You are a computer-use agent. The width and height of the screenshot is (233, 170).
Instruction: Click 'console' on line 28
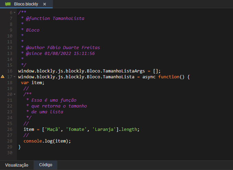click(33, 141)
